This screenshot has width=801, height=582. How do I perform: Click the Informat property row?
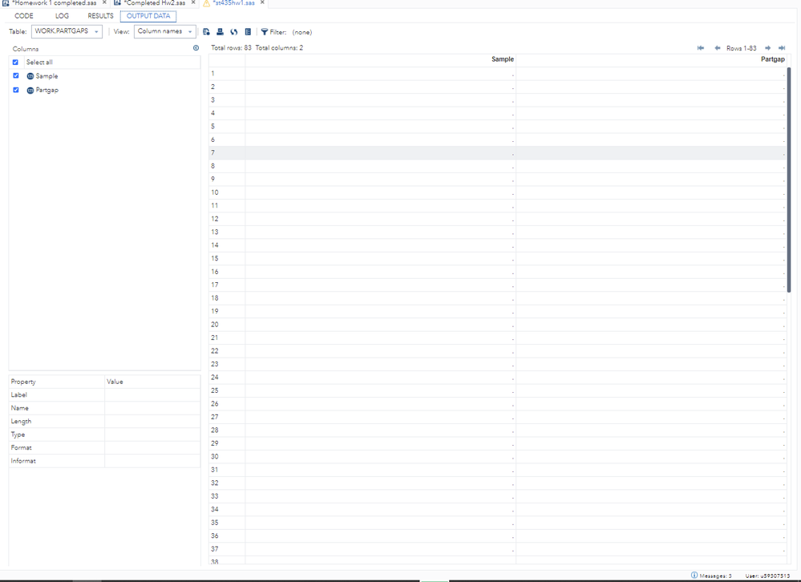coord(104,461)
